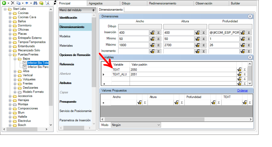
Task: Click the folder with green arrow icon
Action: coord(41,3)
